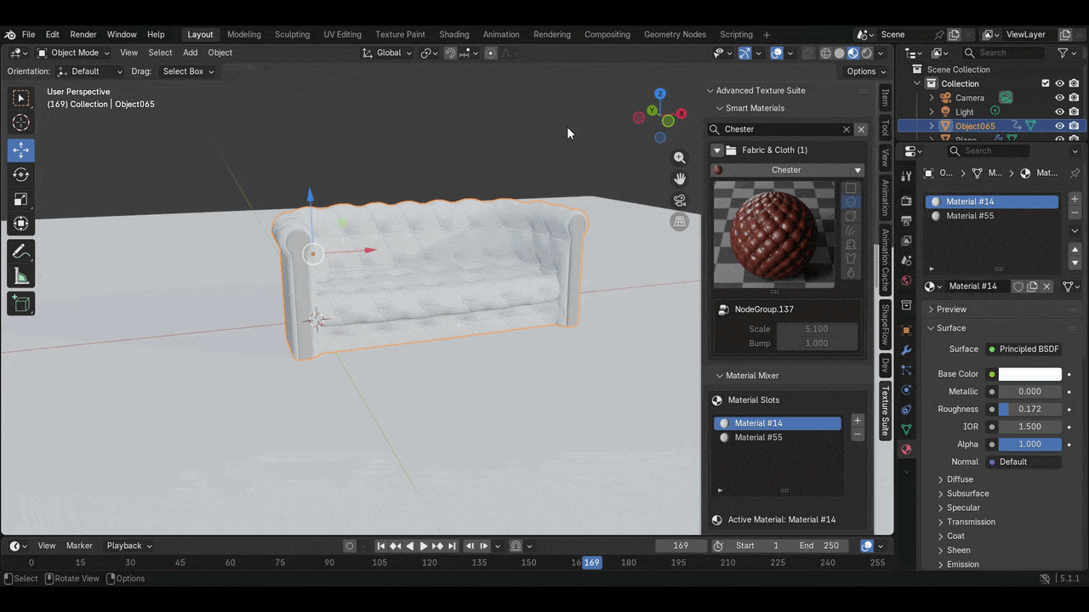Switch to wireframe viewport shading
This screenshot has height=612, width=1089.
[825, 53]
